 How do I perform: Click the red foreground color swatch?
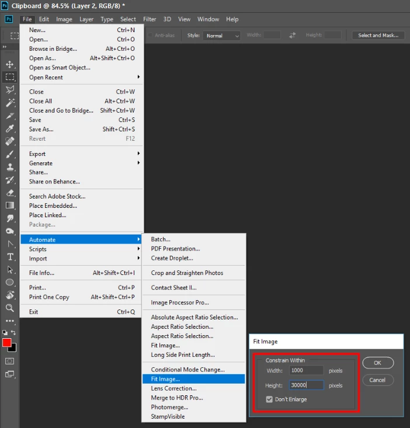tap(7, 342)
